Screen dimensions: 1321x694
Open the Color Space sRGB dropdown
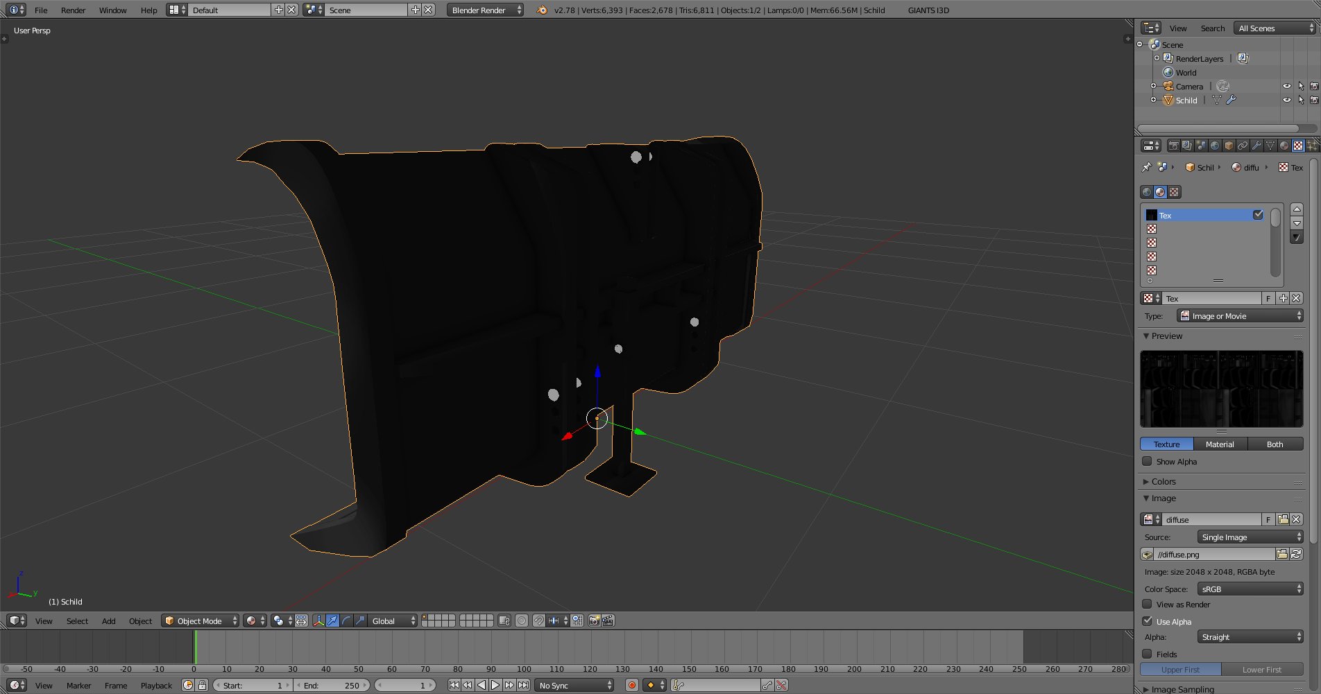point(1250,589)
